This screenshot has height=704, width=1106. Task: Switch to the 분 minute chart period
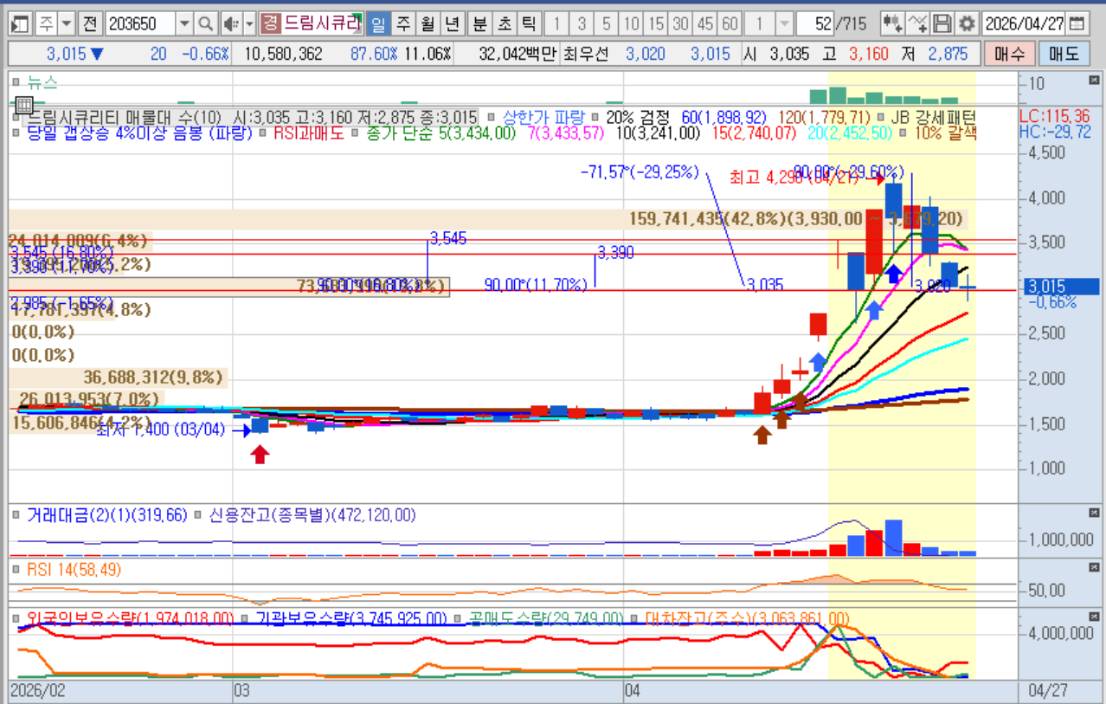coord(480,23)
